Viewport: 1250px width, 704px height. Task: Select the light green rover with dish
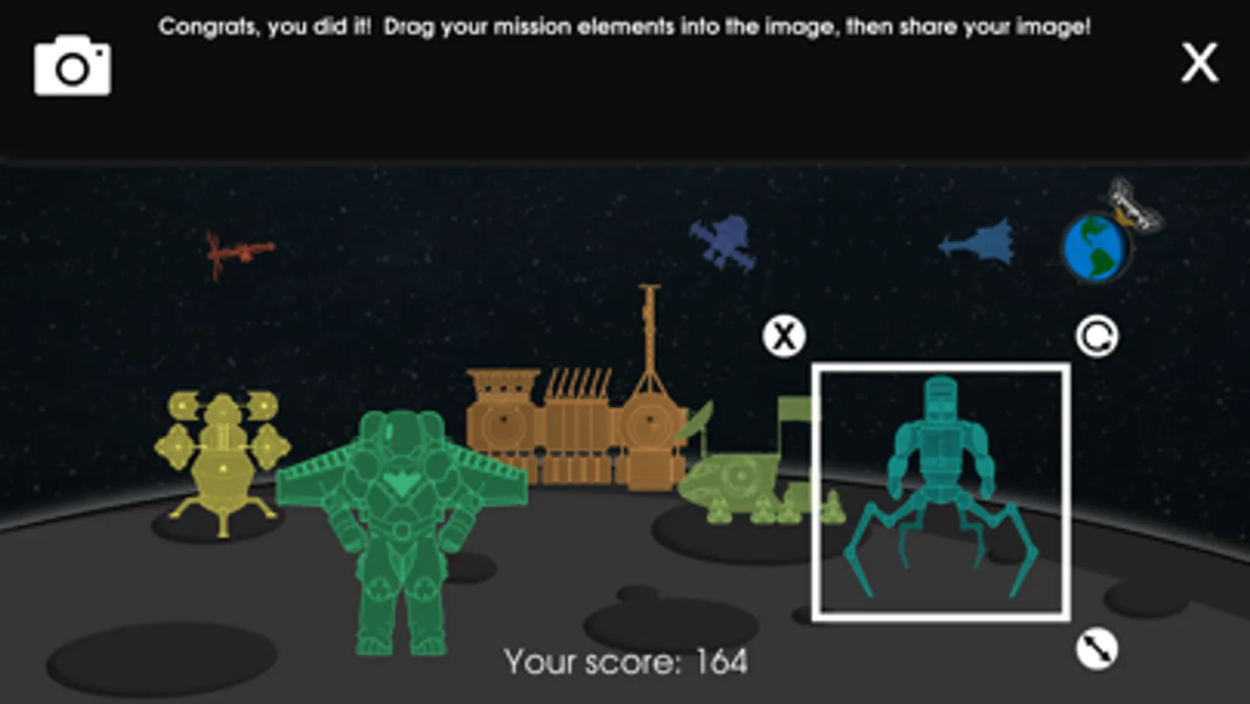[x=750, y=469]
